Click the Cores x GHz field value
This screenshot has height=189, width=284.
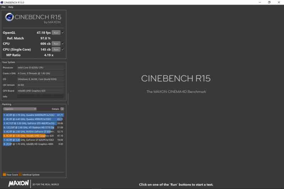pos(40,73)
